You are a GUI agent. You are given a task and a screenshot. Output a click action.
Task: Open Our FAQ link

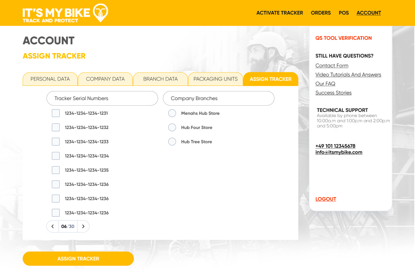[325, 84]
